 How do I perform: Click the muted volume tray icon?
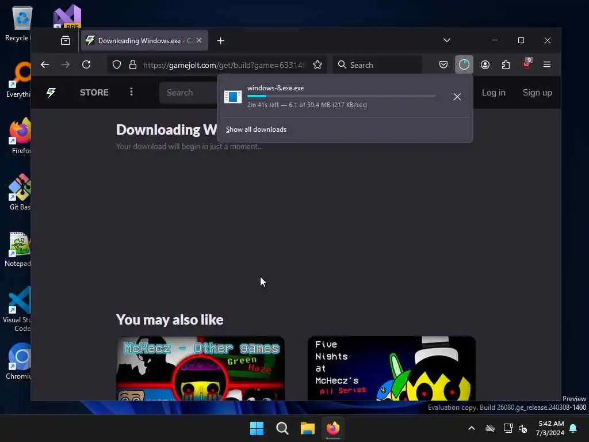(x=522, y=428)
